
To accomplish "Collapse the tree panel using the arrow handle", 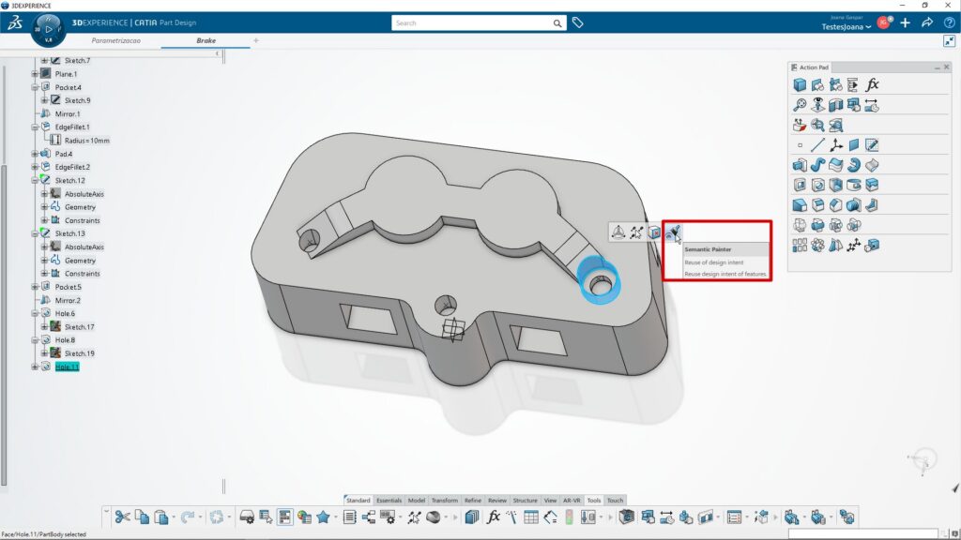I will coord(218,53).
